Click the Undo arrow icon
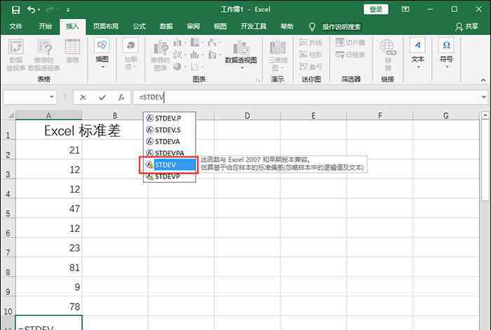Viewport: 491px width, 330px height. coord(32,10)
